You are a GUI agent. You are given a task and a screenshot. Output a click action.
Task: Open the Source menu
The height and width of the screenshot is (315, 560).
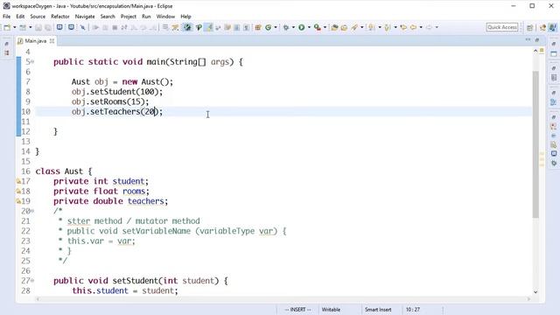click(38, 17)
